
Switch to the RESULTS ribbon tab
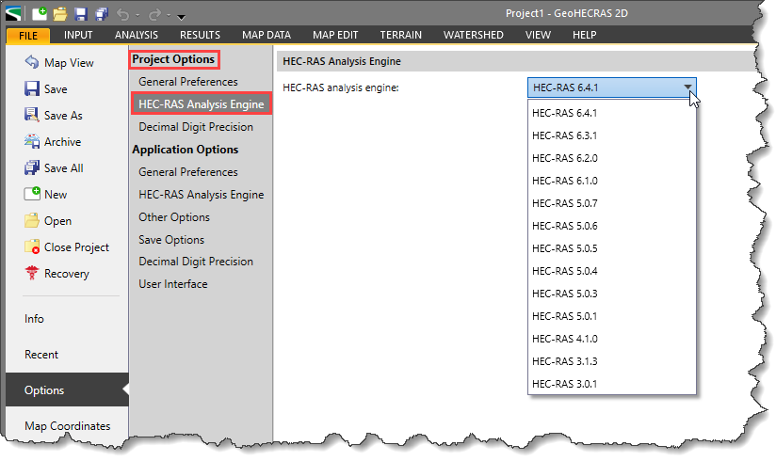tap(200, 35)
